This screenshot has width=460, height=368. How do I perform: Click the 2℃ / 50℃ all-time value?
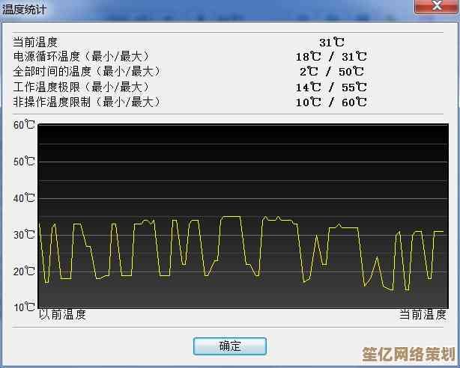tap(331, 72)
